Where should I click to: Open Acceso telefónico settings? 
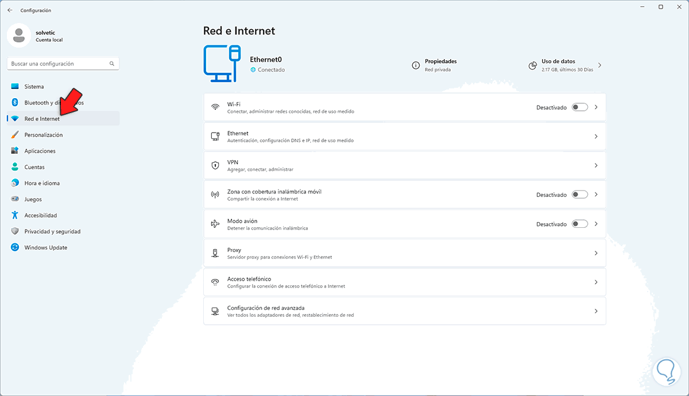coord(405,282)
